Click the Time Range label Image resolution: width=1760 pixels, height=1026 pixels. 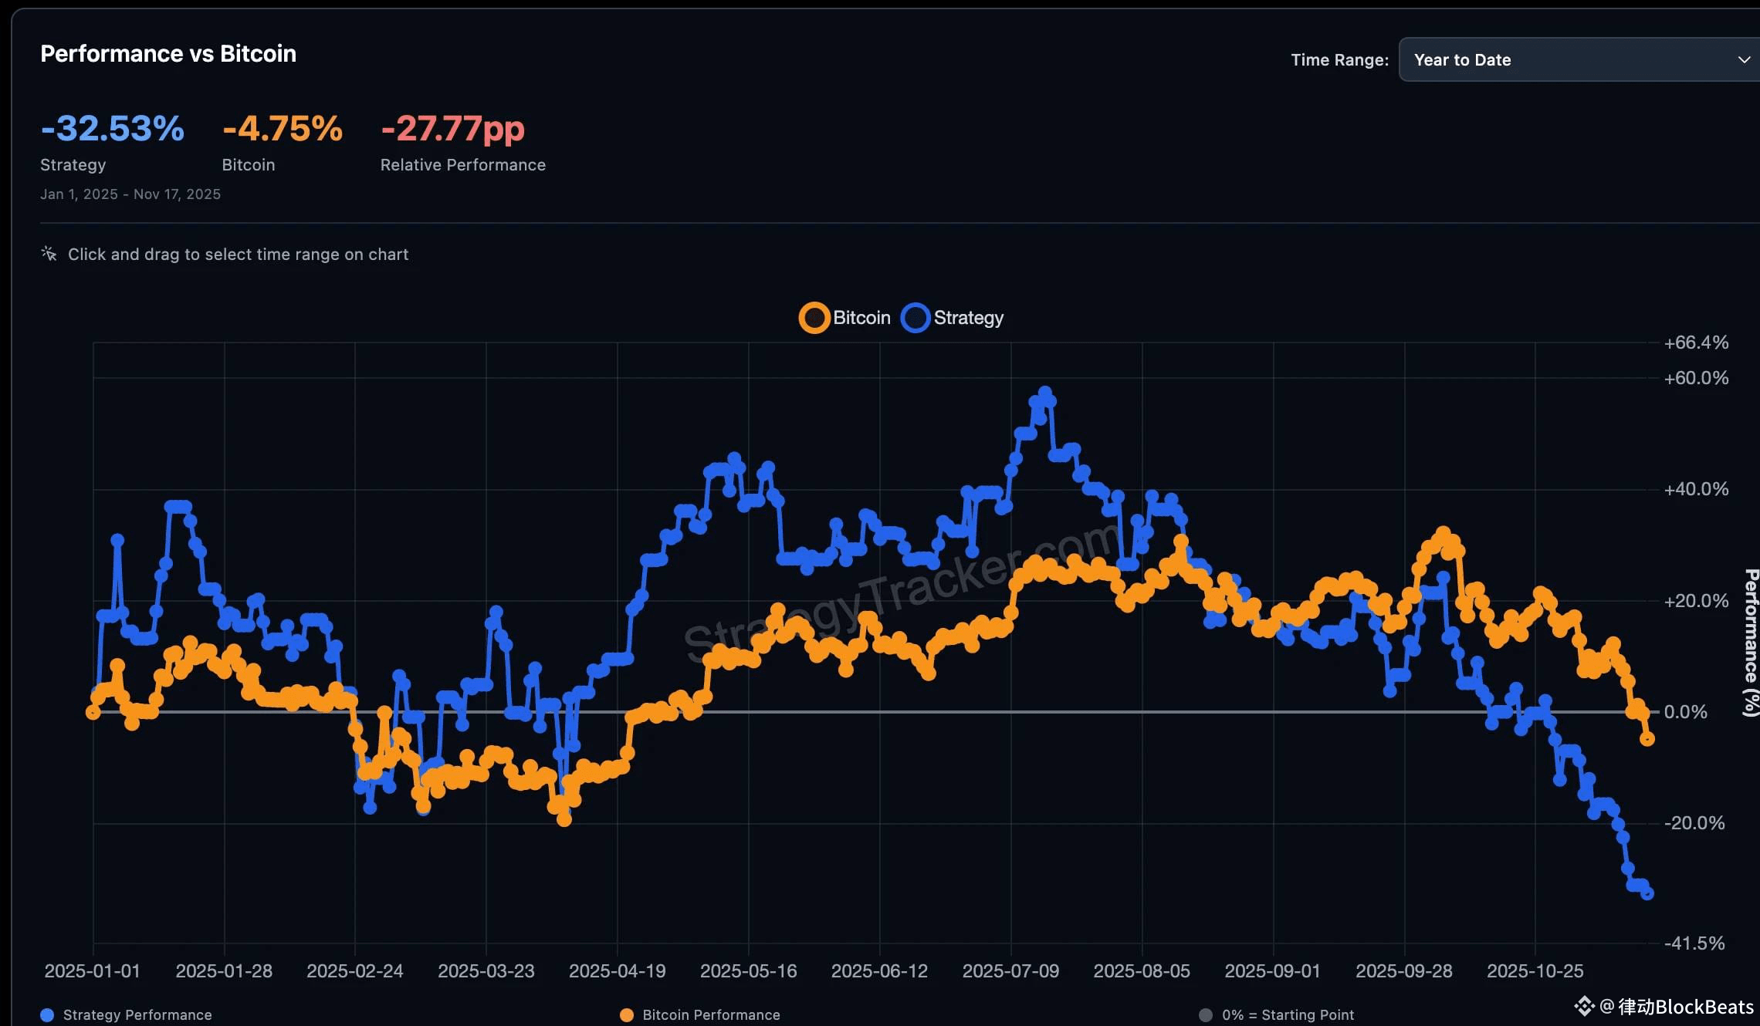coord(1339,59)
